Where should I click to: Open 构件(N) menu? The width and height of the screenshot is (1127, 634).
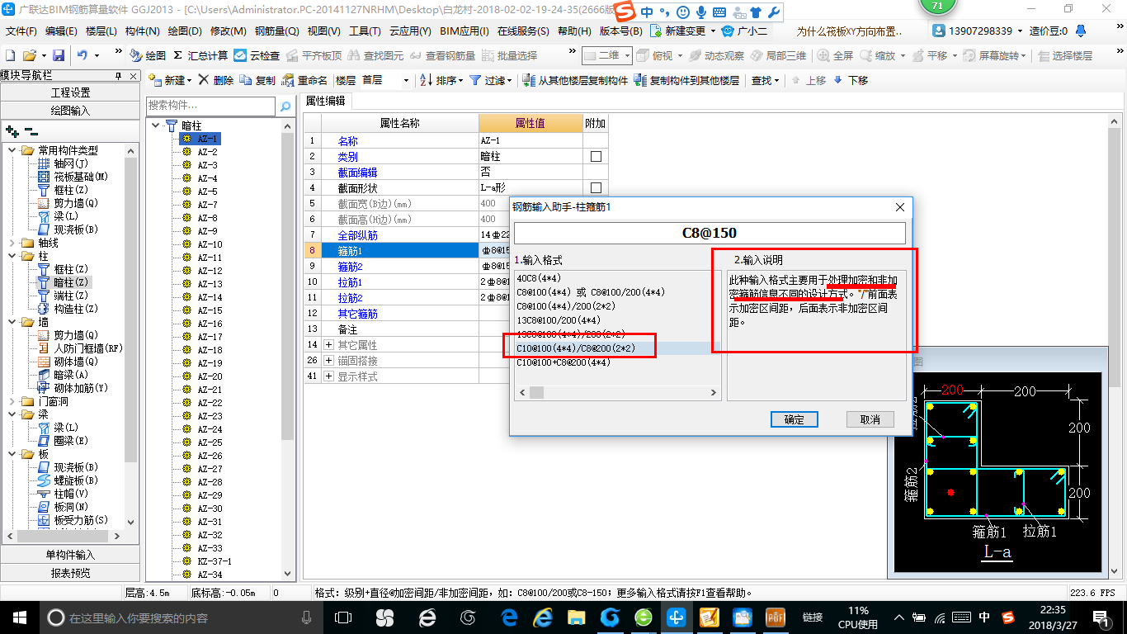[143, 31]
